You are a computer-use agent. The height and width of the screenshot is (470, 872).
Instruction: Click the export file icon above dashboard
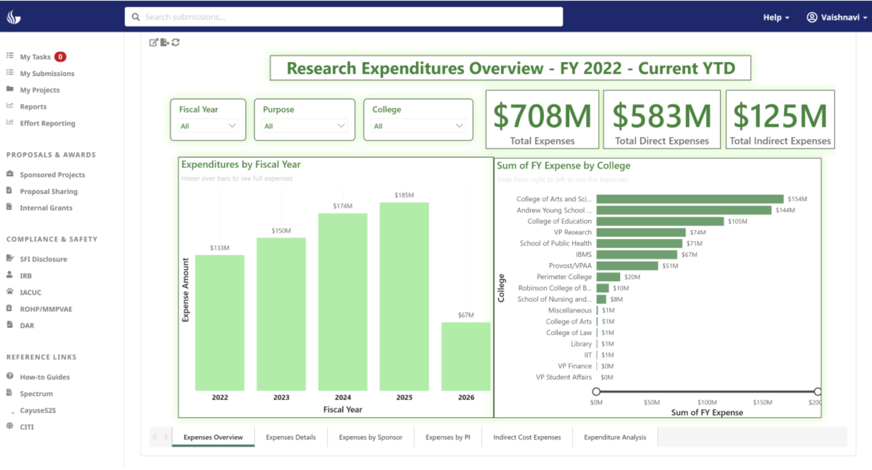165,42
